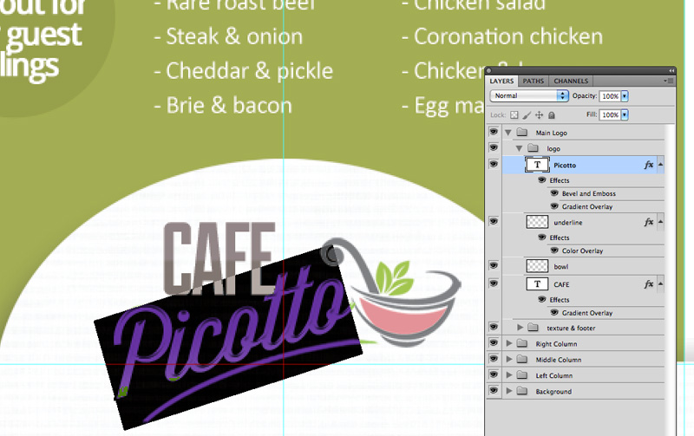The height and width of the screenshot is (436, 694).
Task: Collapse CAFE layer effects arrow
Action: click(x=660, y=283)
